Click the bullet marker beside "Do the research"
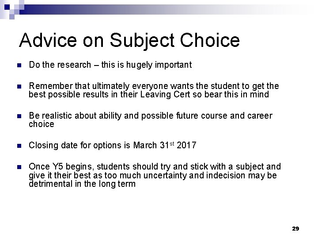 18,66
